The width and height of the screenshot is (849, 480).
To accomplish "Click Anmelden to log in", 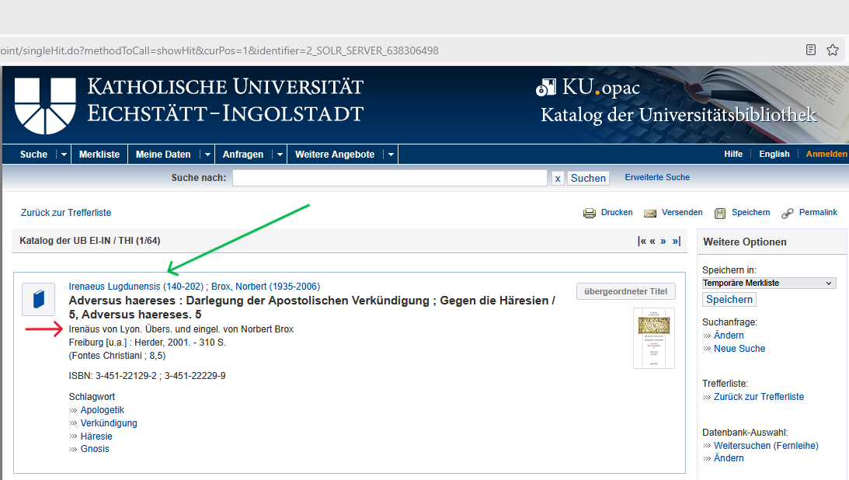I will [826, 155].
